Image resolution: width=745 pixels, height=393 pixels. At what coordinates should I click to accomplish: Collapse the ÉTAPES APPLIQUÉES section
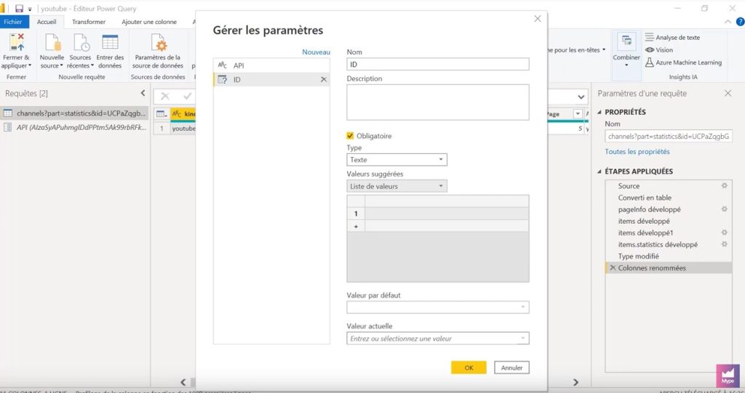click(x=599, y=171)
